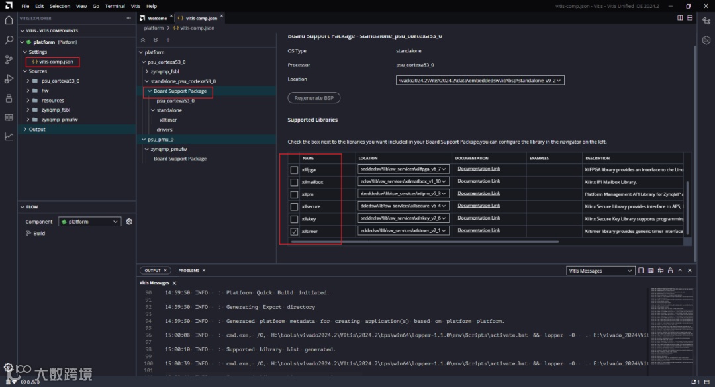
Task: Expand all nodes using double-down arrows
Action: [x=156, y=40]
